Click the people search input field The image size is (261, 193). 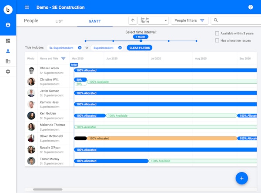(237, 20)
